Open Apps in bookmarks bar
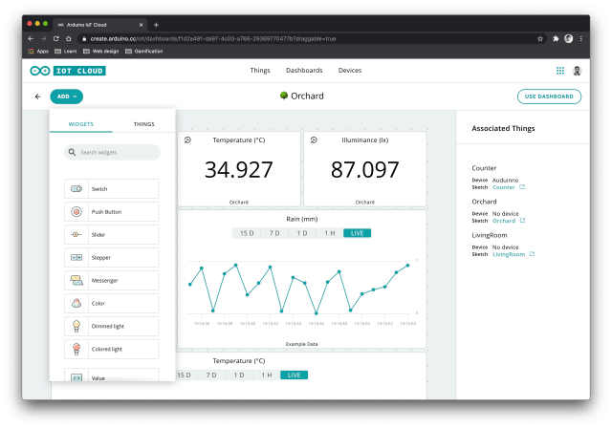 [x=38, y=51]
